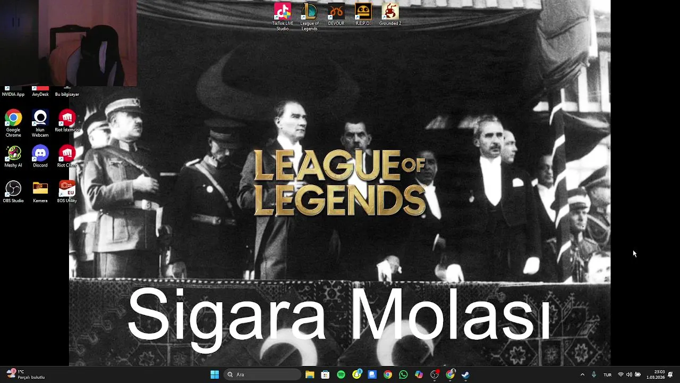Open the EOS Utility desktop shortcut

[67, 192]
